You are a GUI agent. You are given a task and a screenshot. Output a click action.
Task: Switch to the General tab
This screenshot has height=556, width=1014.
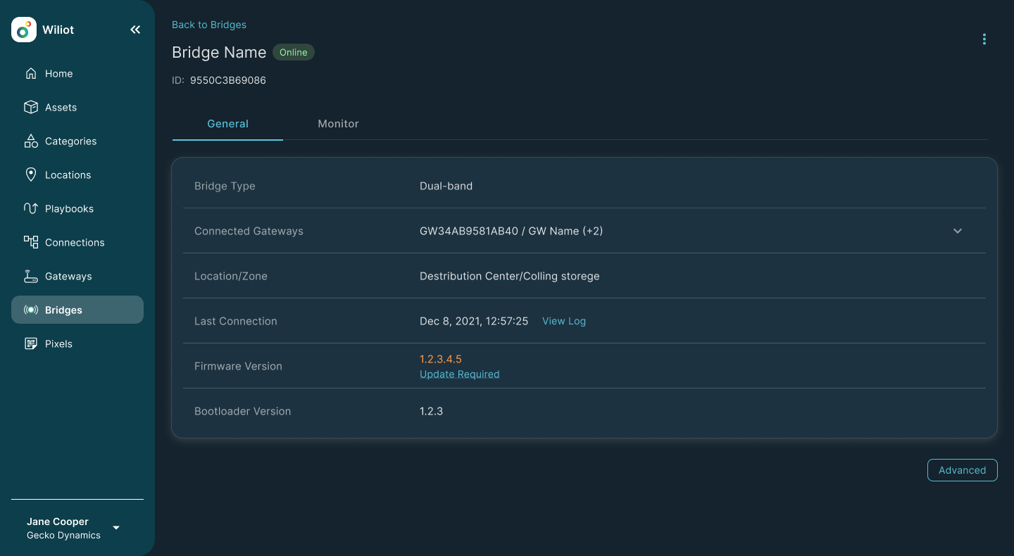point(227,124)
